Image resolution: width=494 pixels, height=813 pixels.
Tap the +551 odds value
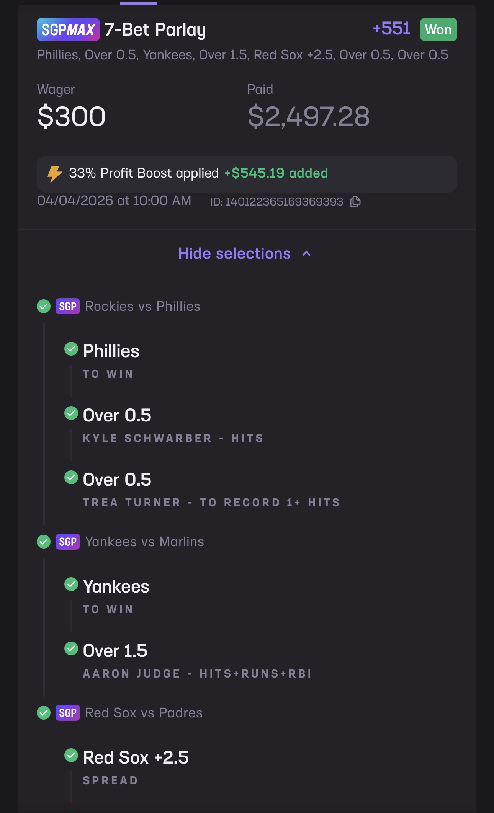point(391,29)
